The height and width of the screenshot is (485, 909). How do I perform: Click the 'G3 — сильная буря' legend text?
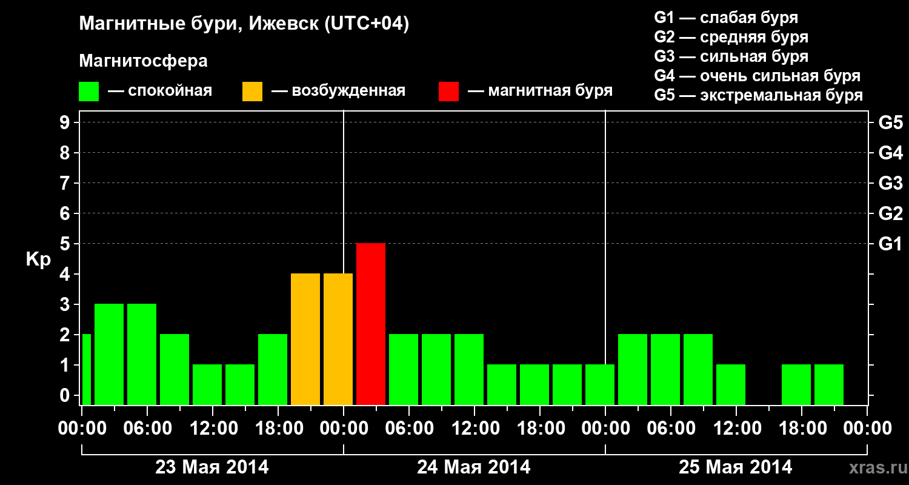coord(731,56)
